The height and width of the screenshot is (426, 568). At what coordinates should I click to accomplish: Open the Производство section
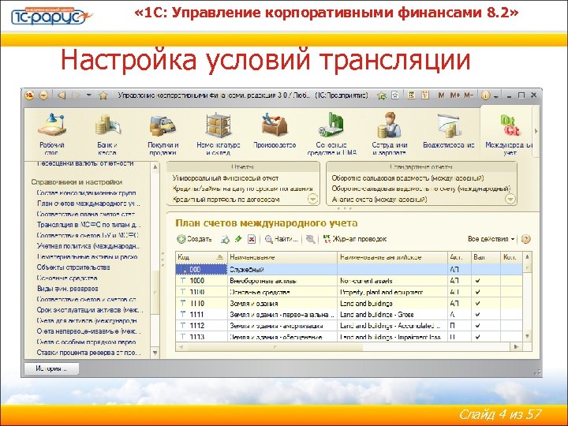tap(275, 131)
